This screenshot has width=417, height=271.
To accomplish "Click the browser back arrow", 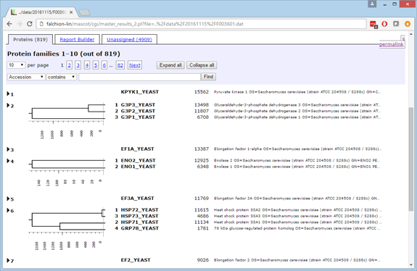I will click(9, 24).
